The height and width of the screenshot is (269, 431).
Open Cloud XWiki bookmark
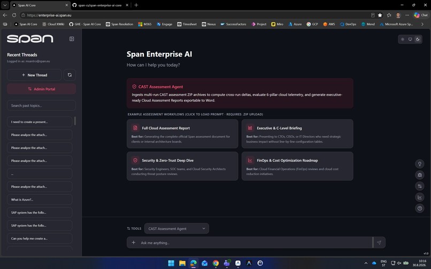pyautogui.click(x=53, y=24)
